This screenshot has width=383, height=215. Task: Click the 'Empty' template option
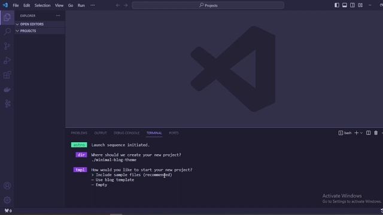point(101,185)
